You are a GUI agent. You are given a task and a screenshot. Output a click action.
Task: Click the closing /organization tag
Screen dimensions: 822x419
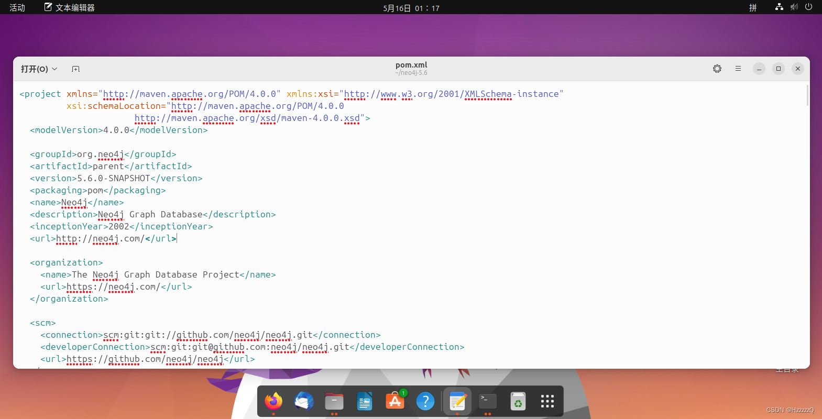tap(69, 299)
